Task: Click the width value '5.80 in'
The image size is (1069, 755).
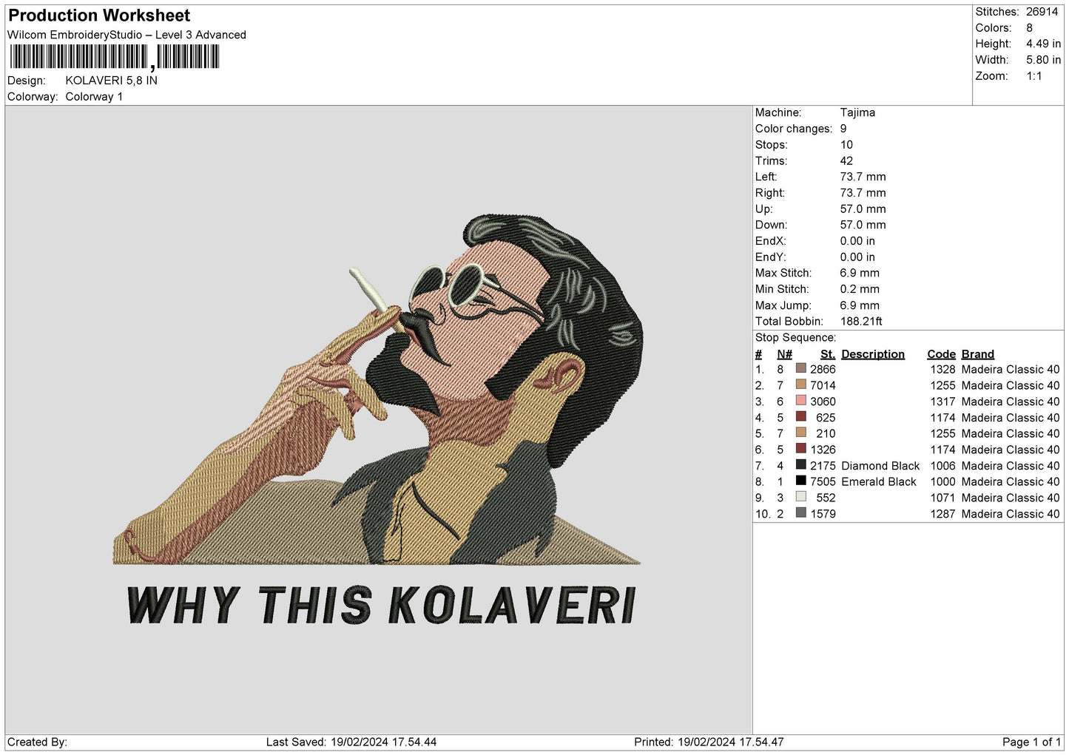Action: [x=1043, y=60]
